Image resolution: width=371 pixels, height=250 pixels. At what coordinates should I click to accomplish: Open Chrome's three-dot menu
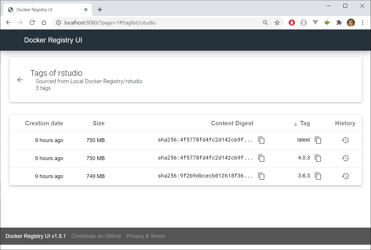(363, 23)
